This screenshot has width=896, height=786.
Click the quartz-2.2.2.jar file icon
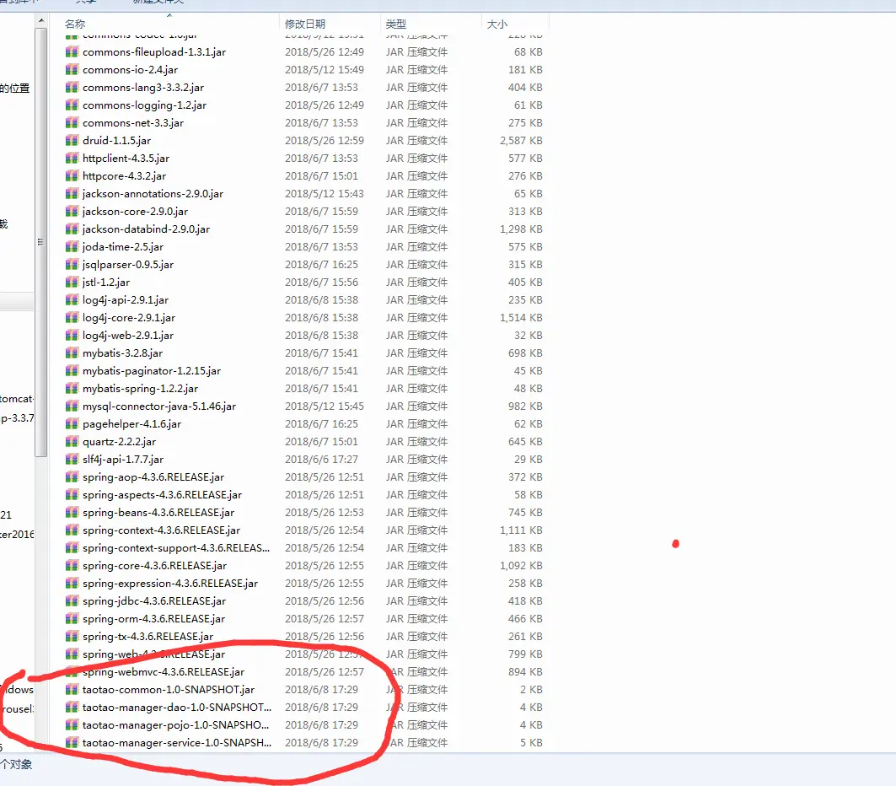pyautogui.click(x=72, y=442)
